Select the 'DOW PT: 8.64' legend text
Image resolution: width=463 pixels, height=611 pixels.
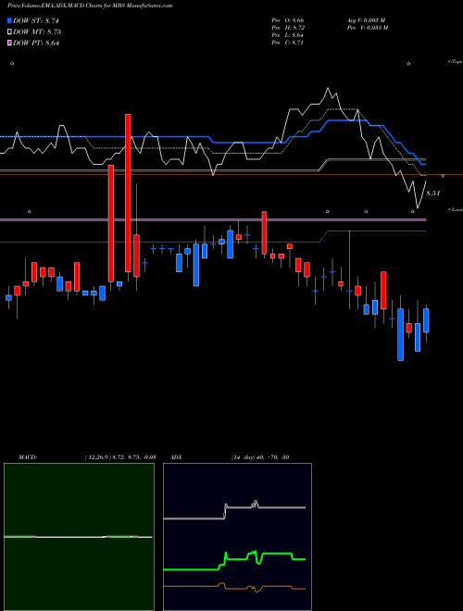pyautogui.click(x=36, y=43)
